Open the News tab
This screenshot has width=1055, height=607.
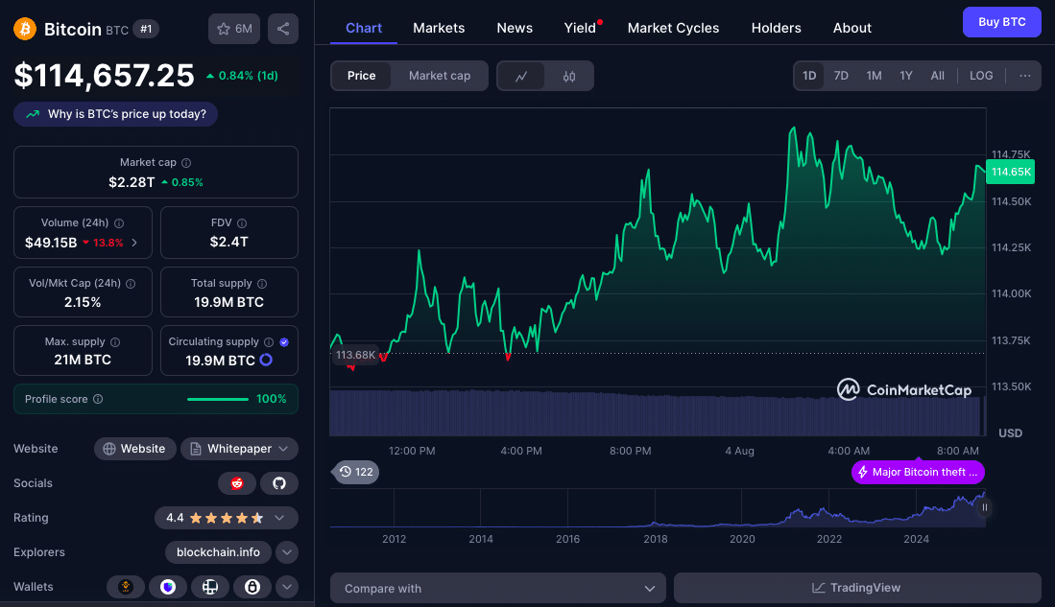click(x=515, y=28)
